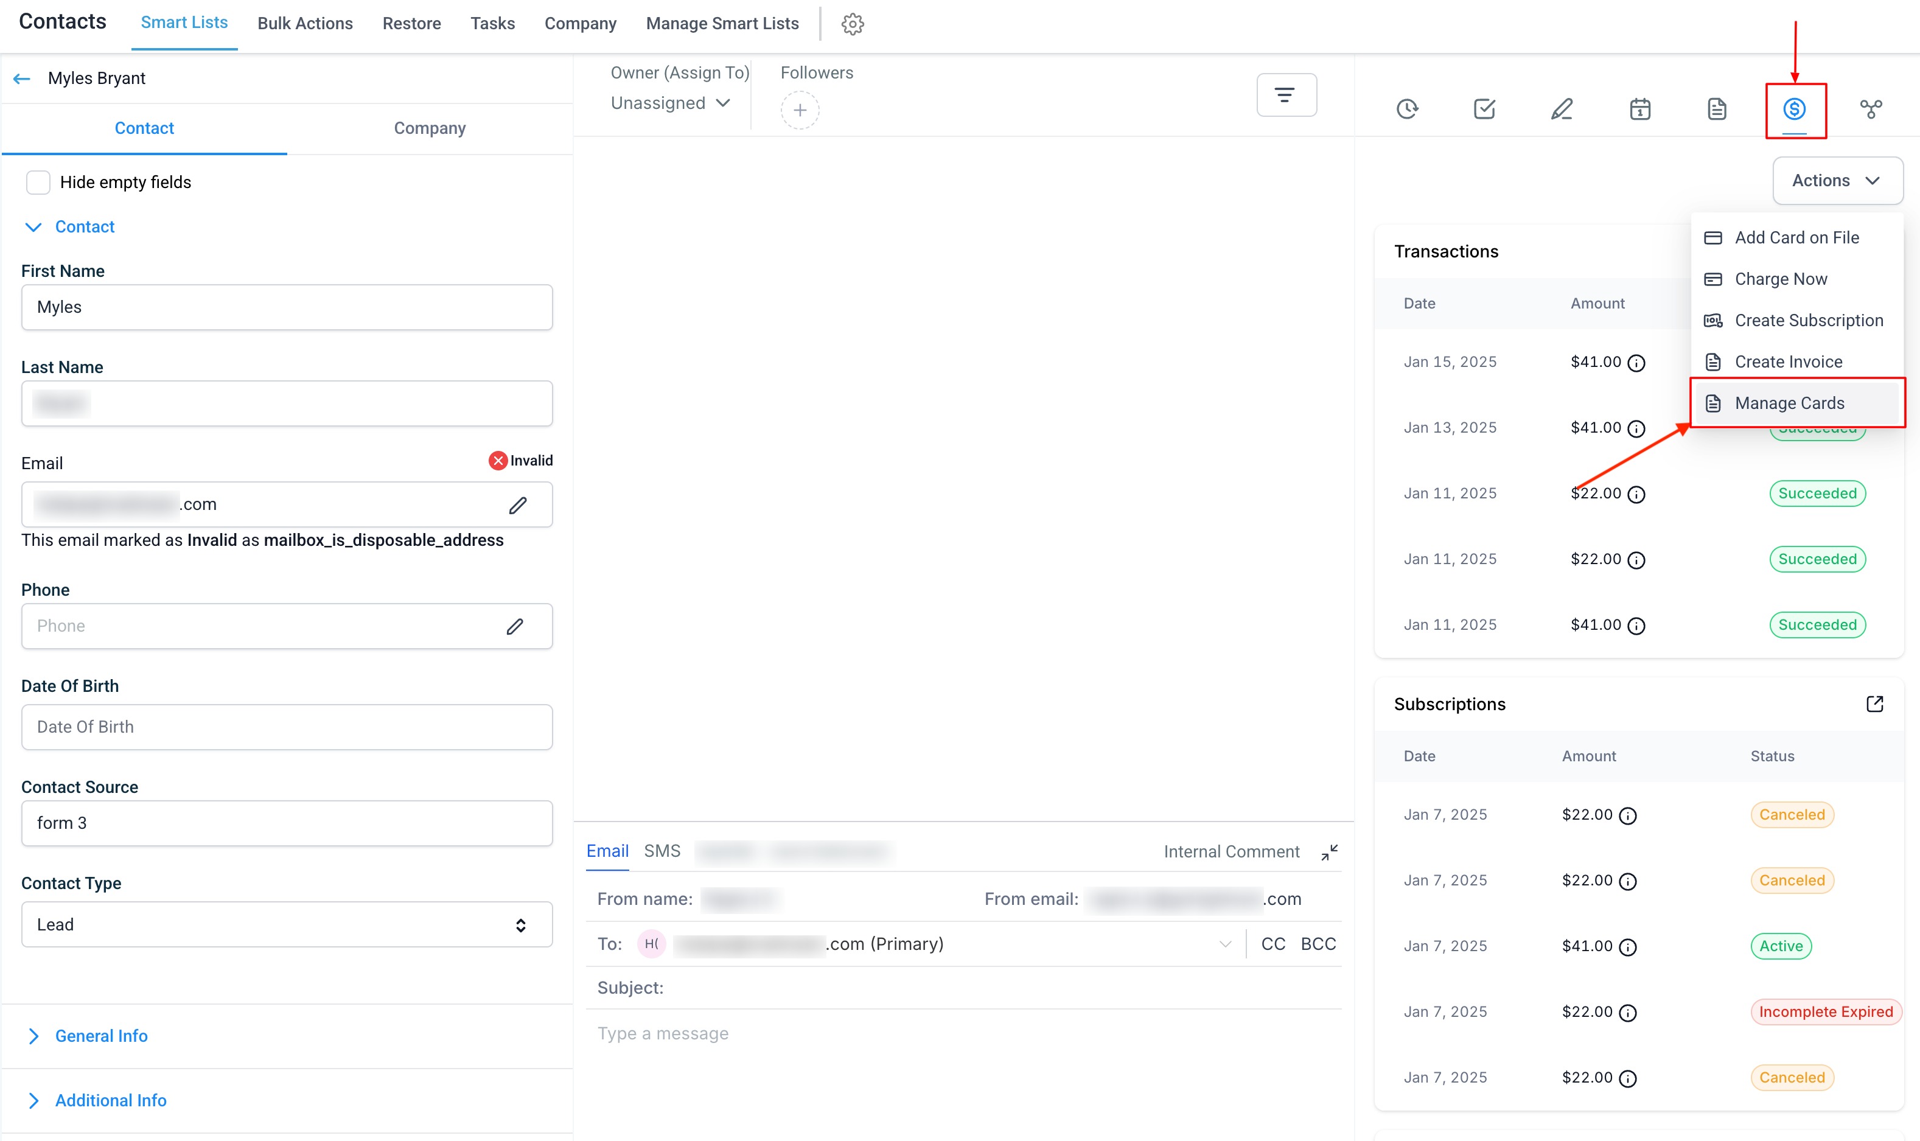
Task: Open the appointments calendar icon
Action: point(1639,109)
